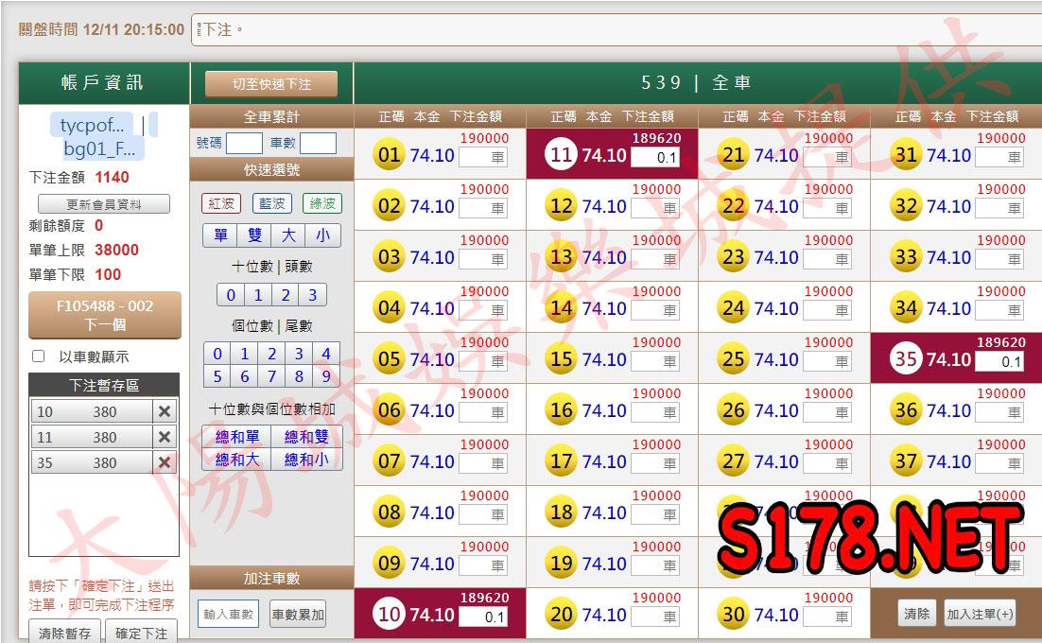
Task: Select number ball 16
Action: [x=562, y=410]
